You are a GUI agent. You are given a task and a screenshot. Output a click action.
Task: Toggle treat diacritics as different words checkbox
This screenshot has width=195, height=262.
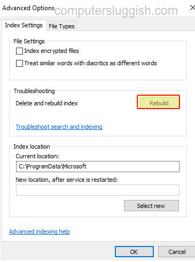(x=19, y=63)
